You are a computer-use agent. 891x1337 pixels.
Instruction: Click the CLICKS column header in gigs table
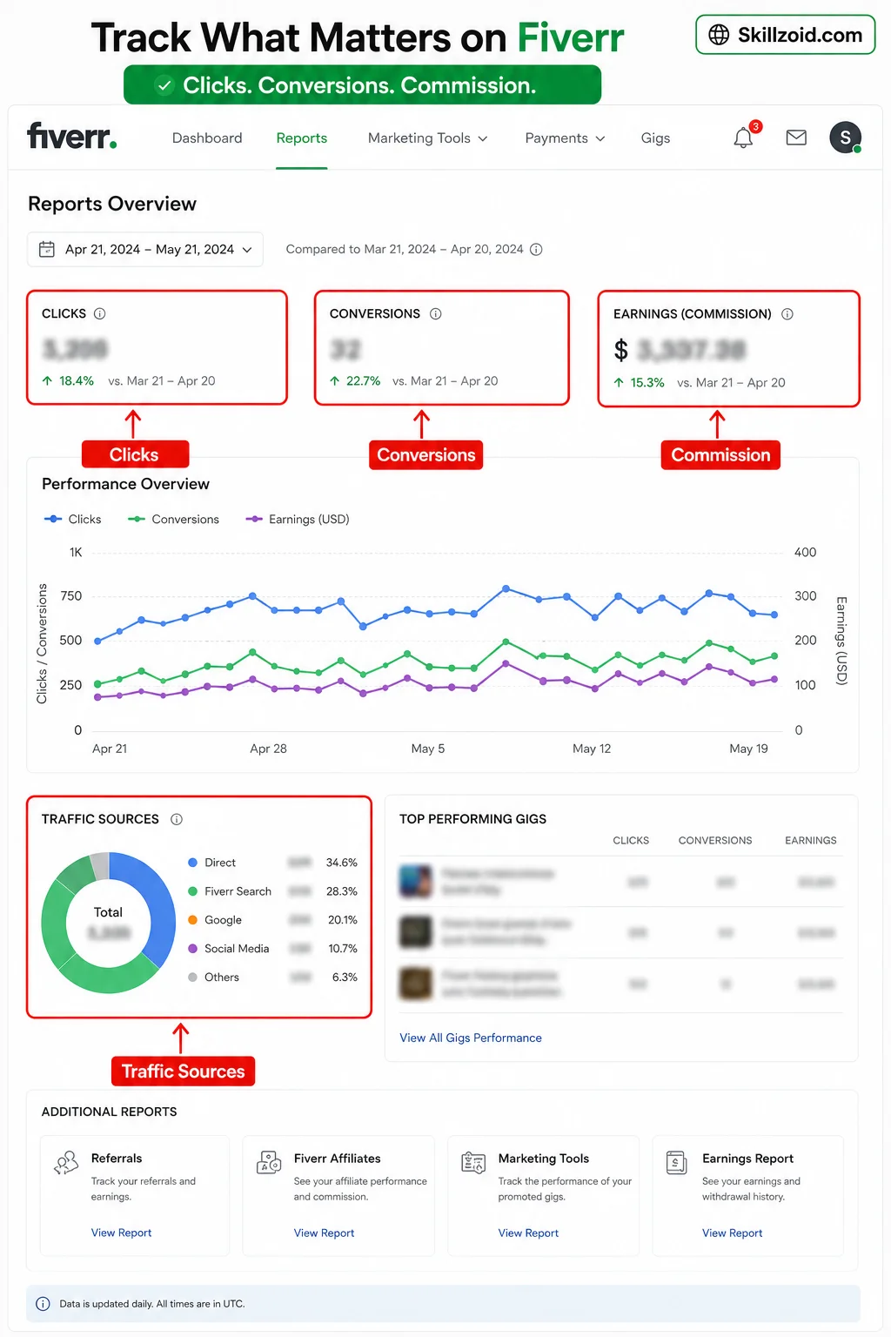click(x=631, y=840)
